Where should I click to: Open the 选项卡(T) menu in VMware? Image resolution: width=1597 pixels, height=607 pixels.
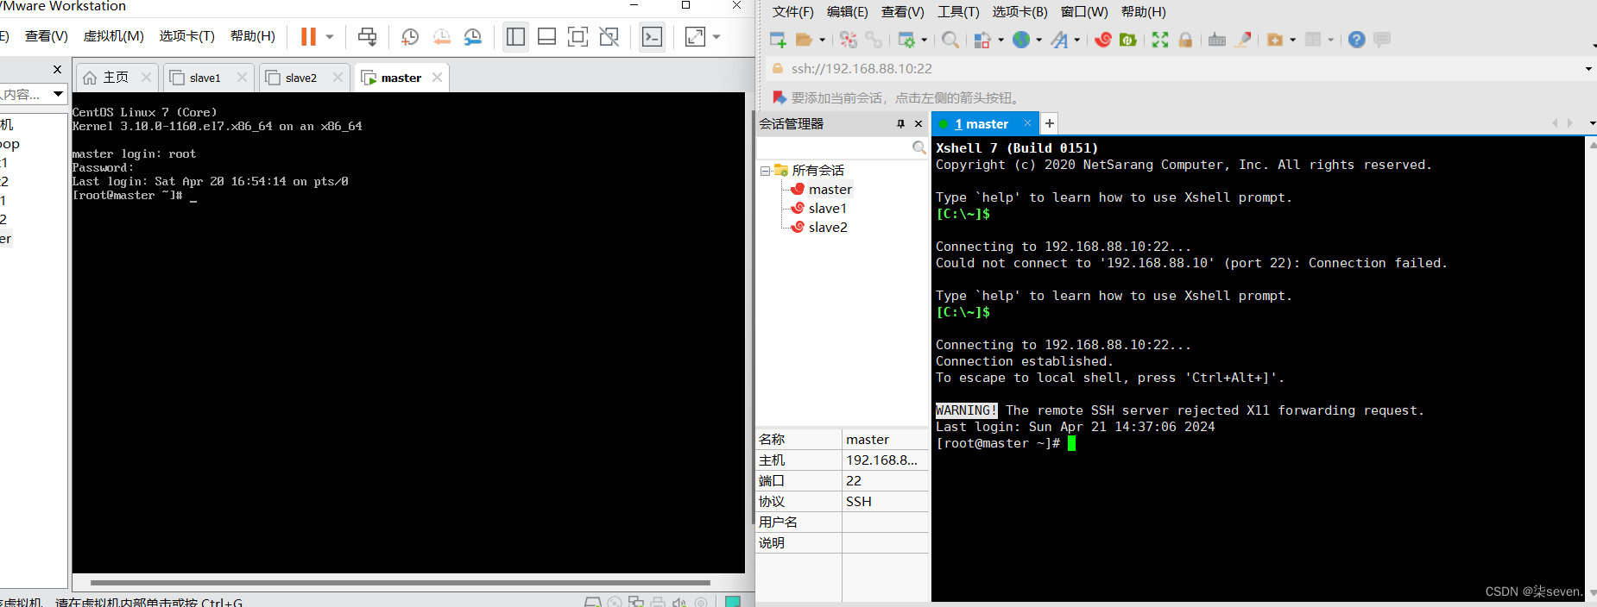[186, 35]
